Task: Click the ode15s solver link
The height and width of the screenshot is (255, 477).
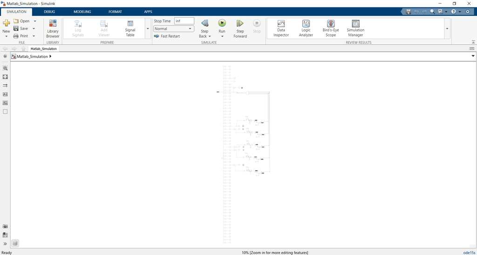Action: pos(469,252)
